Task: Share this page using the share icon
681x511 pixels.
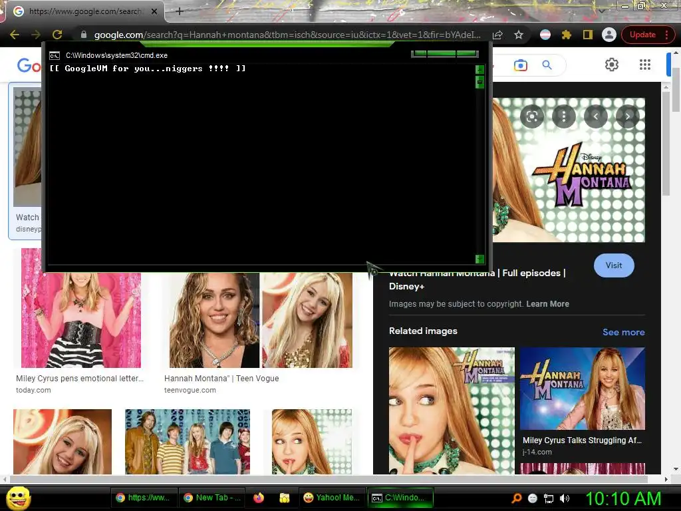Action: click(x=497, y=35)
